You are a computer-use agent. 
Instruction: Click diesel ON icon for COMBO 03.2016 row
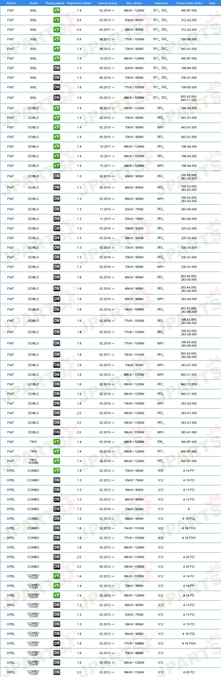tap(57, 509)
